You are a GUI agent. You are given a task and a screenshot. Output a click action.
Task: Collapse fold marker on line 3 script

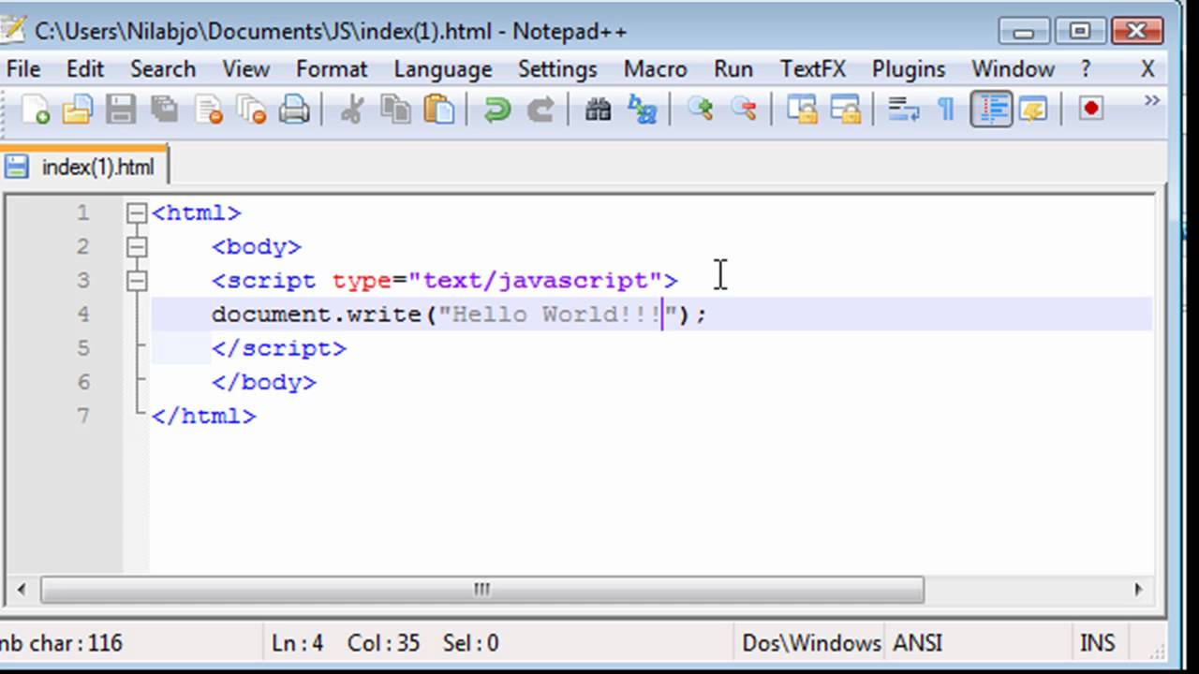pyautogui.click(x=137, y=281)
